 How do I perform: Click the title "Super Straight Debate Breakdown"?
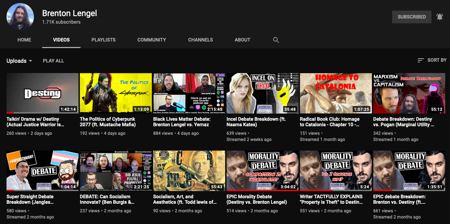[30, 199]
